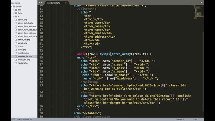Open admin_del_db.php from the sidebar
The width and height of the screenshot is (215, 121).
[x=26, y=23]
